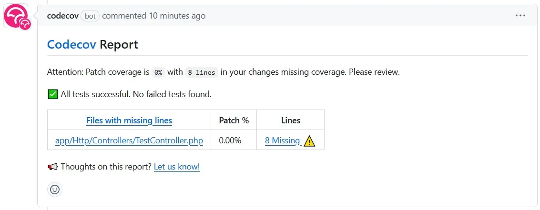Click the yellow warning triangle icon

[309, 141]
